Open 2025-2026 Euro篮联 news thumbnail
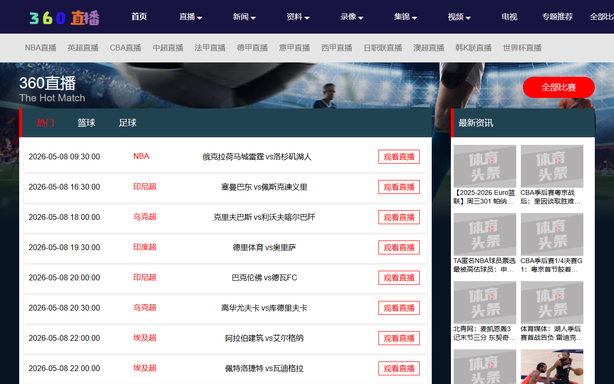Screen dimensions: 614x384 pos(485,166)
